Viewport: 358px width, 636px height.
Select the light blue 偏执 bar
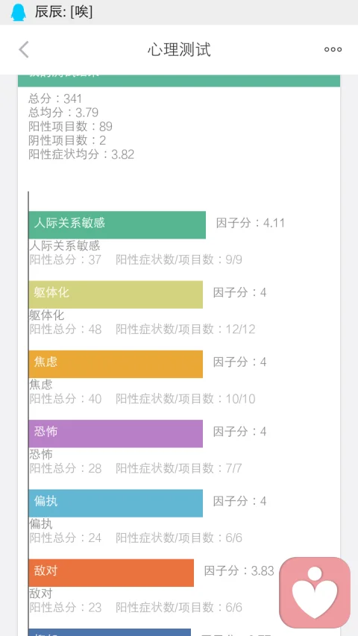116,503
